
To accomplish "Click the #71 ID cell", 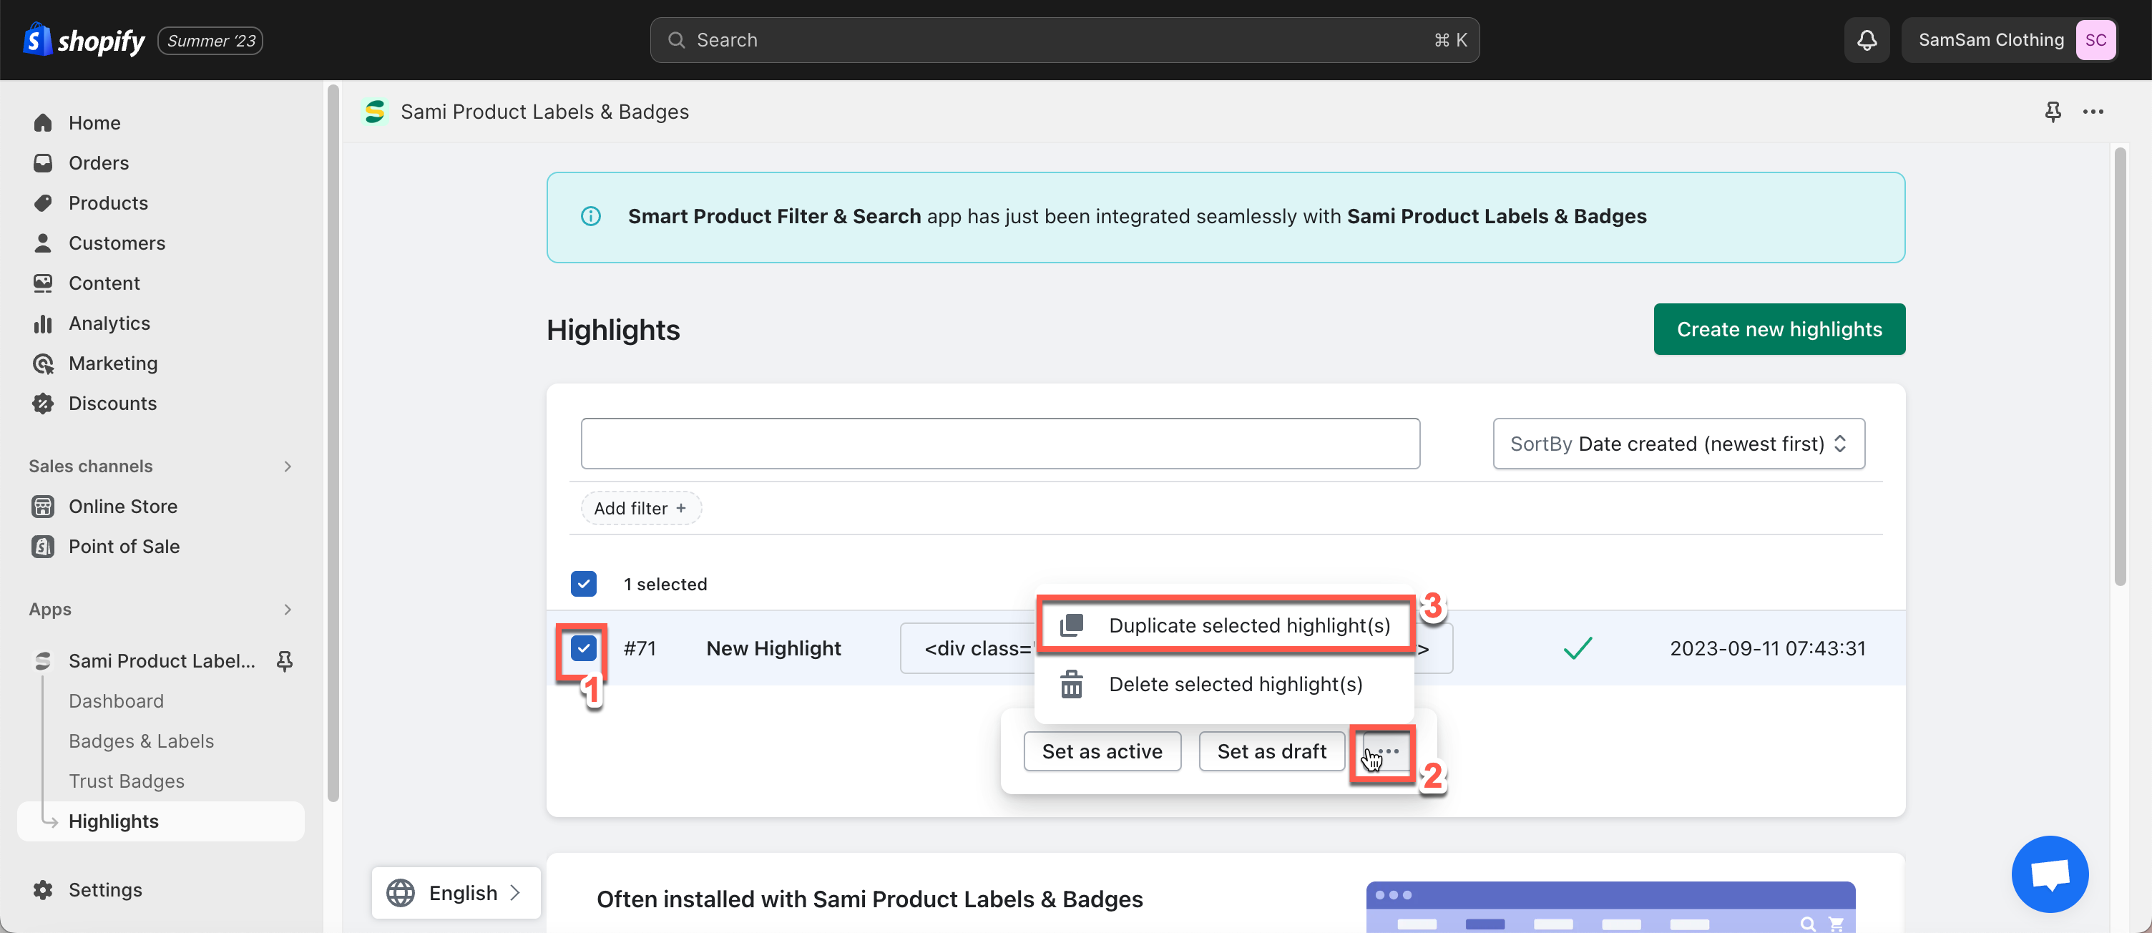I will pyautogui.click(x=639, y=648).
